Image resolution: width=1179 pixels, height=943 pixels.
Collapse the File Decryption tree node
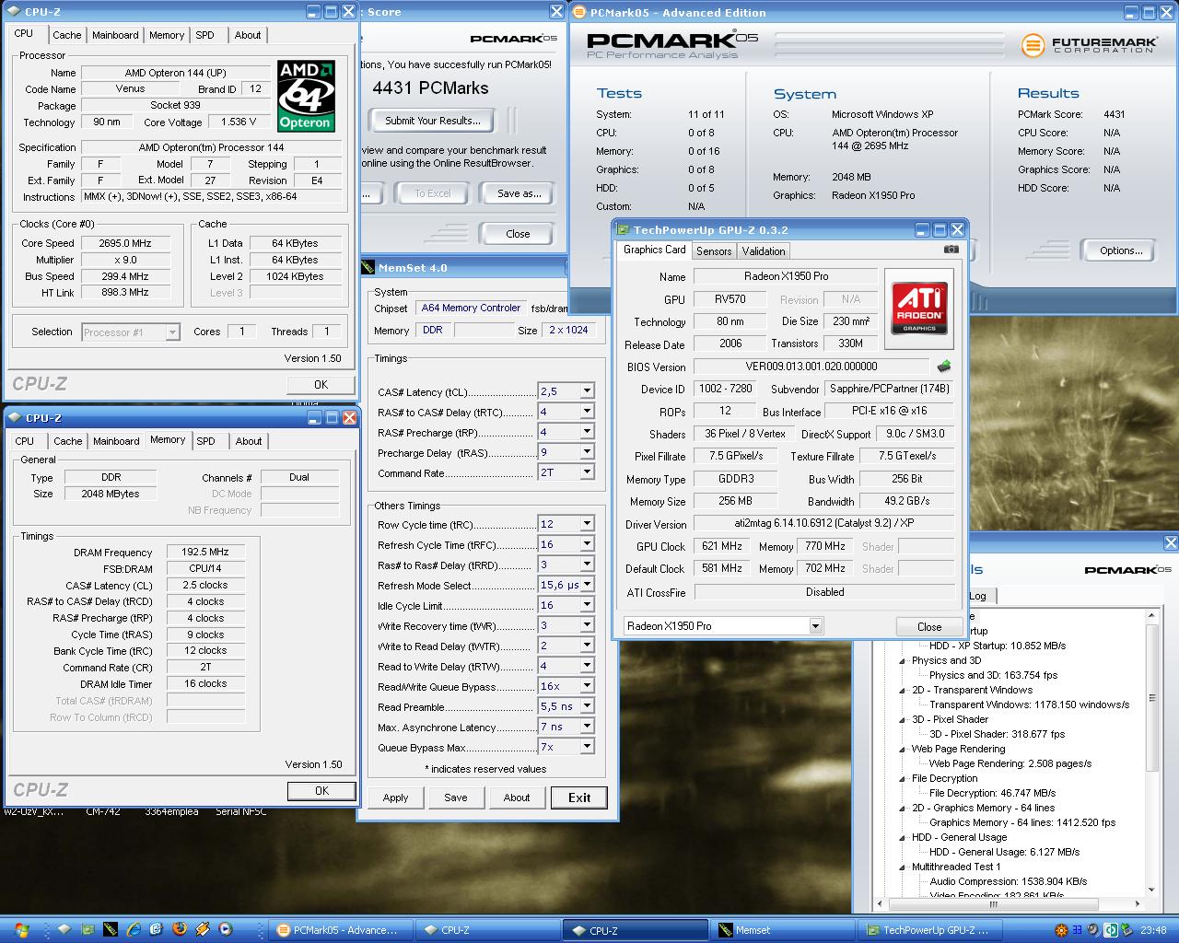click(902, 778)
